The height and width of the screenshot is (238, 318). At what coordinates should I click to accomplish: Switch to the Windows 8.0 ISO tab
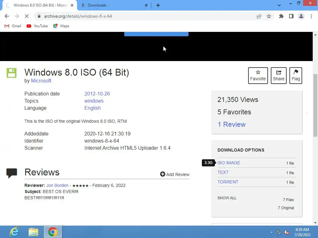tap(40, 5)
